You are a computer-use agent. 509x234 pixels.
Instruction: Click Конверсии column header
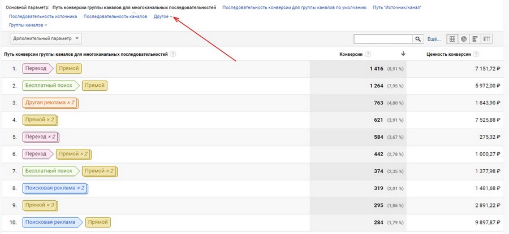(x=351, y=54)
